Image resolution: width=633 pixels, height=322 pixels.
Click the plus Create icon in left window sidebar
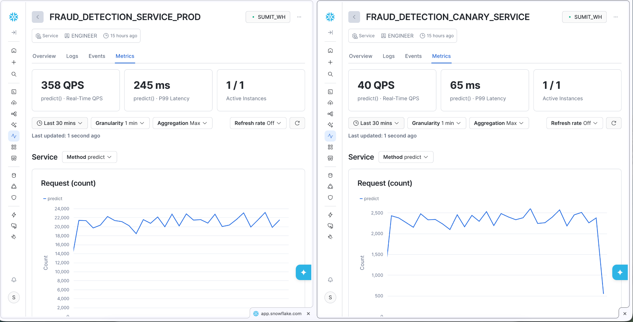click(x=14, y=62)
